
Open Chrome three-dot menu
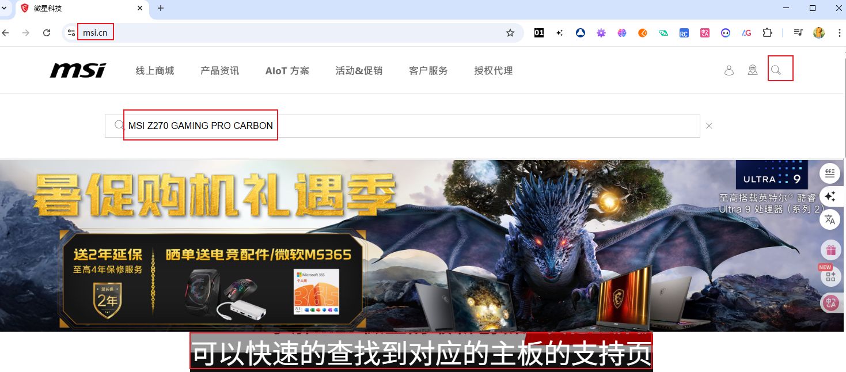(x=840, y=33)
